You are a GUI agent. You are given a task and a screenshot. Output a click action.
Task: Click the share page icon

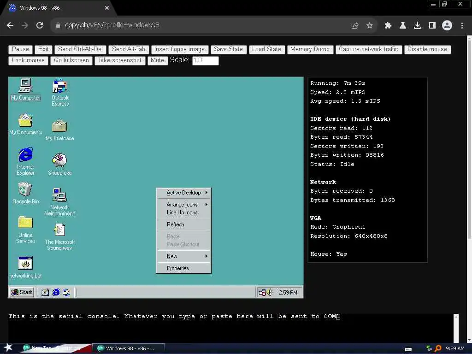coord(355,26)
